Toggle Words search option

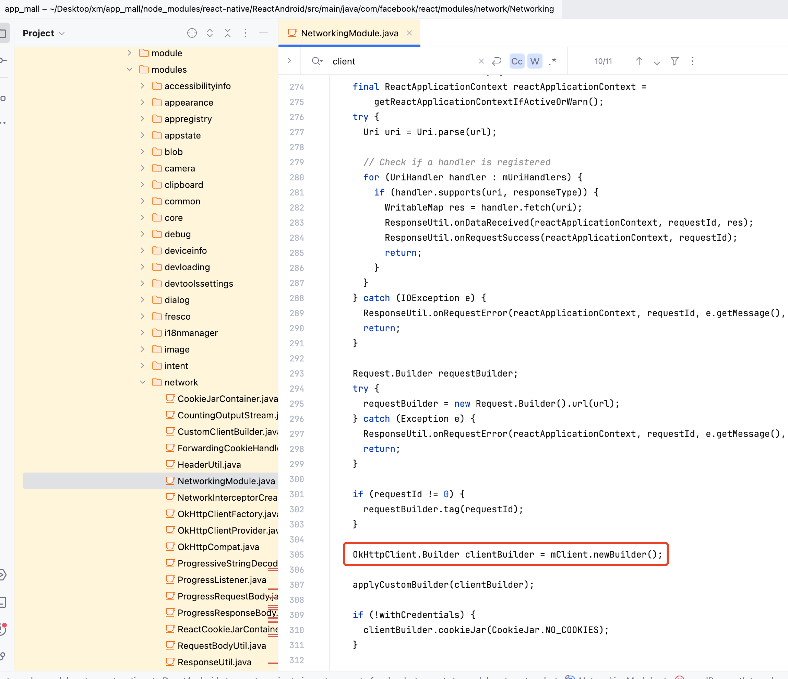[534, 61]
